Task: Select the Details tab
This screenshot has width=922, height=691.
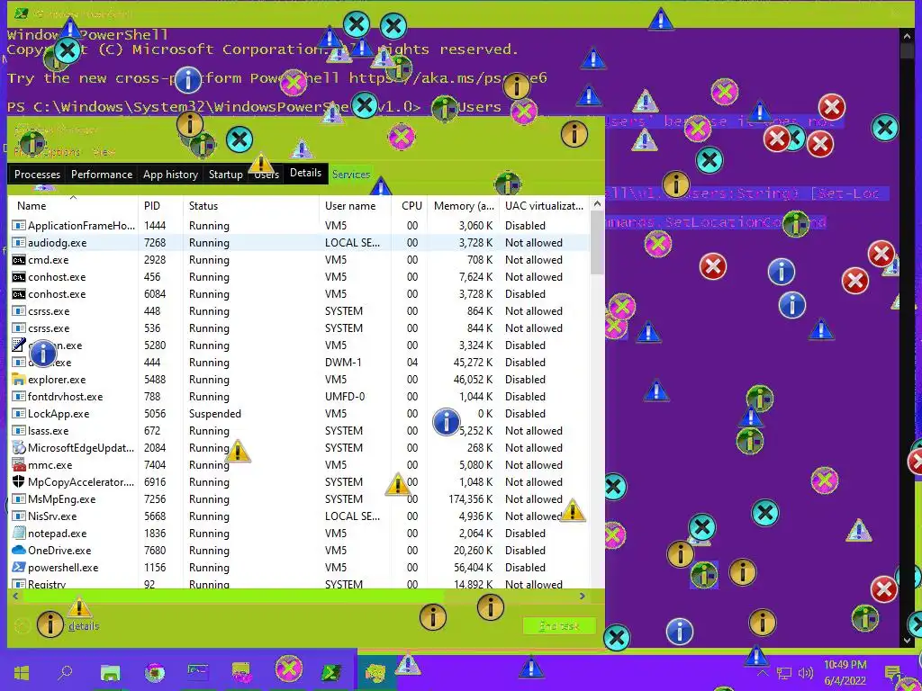Action: point(306,173)
